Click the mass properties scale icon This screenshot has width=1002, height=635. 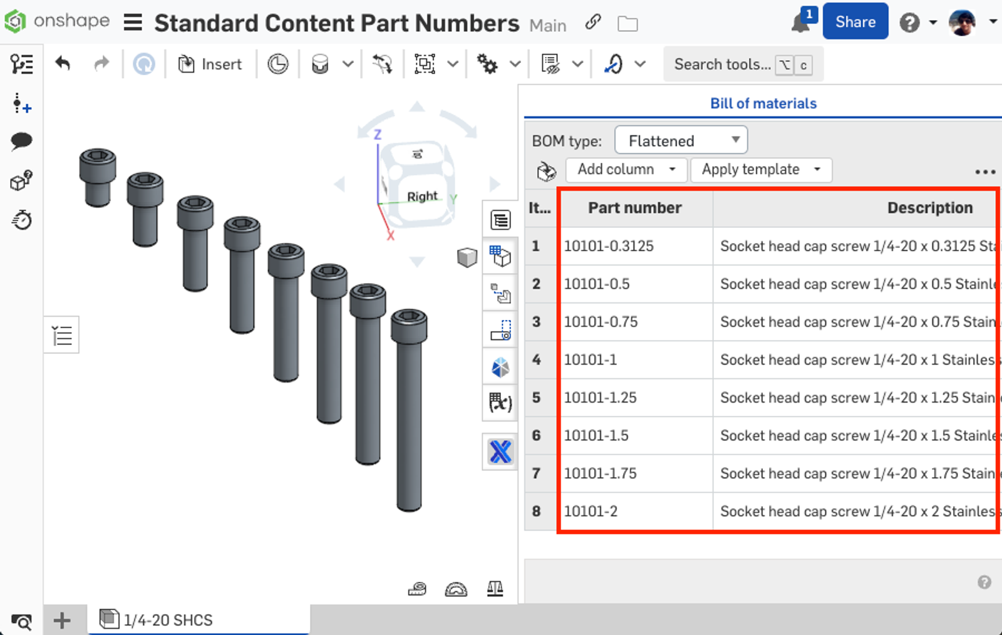(x=495, y=588)
